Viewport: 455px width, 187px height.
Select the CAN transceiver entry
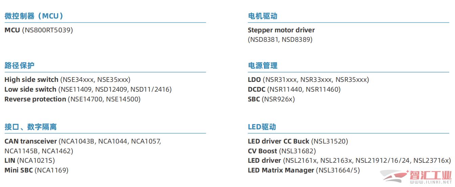[x=83, y=146]
